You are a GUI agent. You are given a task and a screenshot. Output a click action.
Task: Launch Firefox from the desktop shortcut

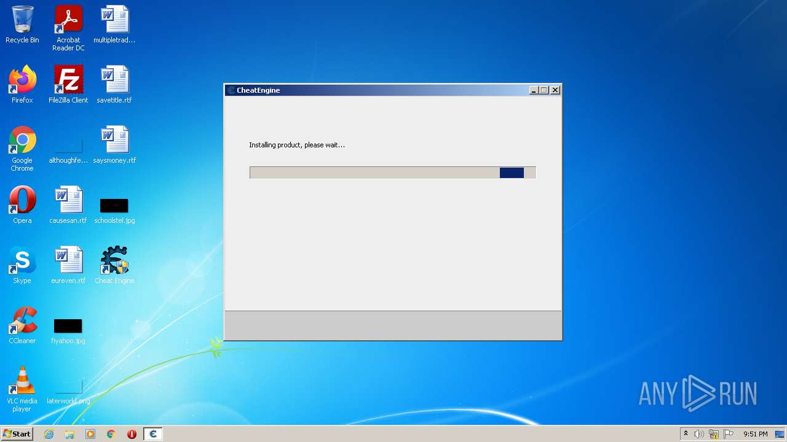coord(22,85)
